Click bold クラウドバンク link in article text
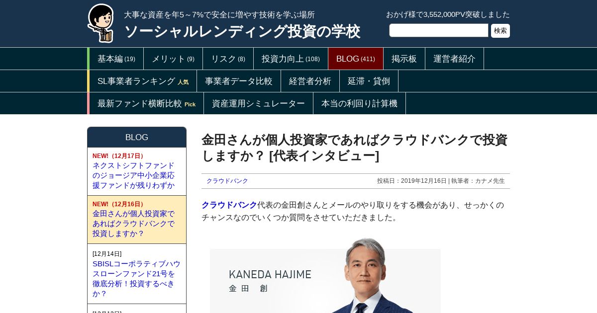Screen dimensions: 597x313 pos(229,205)
